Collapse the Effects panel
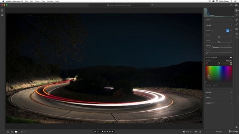Screen dimensions: 239x134 click(x=231, y=31)
